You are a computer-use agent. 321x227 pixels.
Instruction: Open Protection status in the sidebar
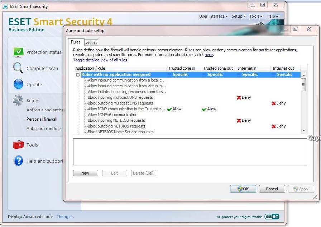coord(44,52)
